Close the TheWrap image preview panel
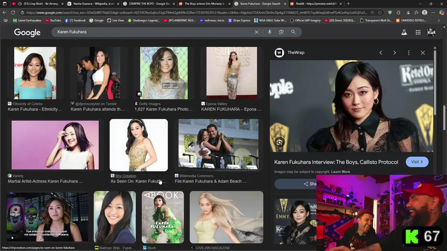Screen dimensions: 447x251 (423, 53)
